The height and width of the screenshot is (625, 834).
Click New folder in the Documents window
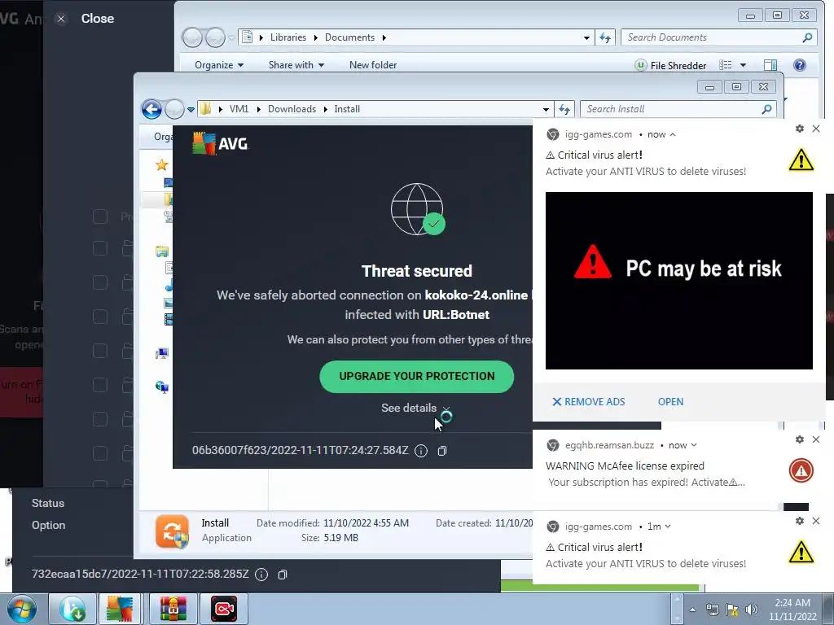tap(373, 65)
